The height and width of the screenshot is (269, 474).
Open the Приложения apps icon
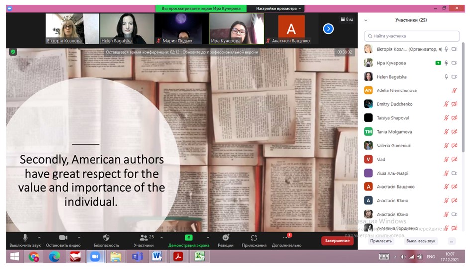pos(254,238)
